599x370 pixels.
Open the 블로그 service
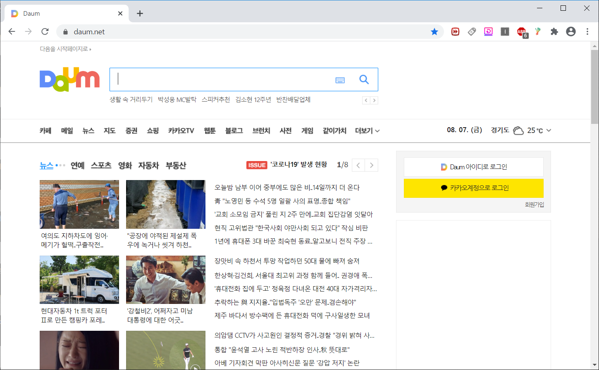point(234,130)
